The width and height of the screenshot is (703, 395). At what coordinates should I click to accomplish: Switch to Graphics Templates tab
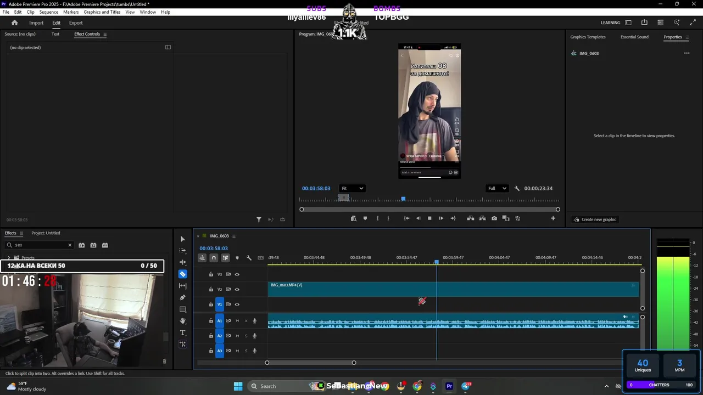coord(588,37)
